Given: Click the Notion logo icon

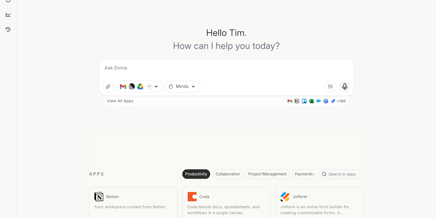Looking at the screenshot, I should pyautogui.click(x=99, y=197).
